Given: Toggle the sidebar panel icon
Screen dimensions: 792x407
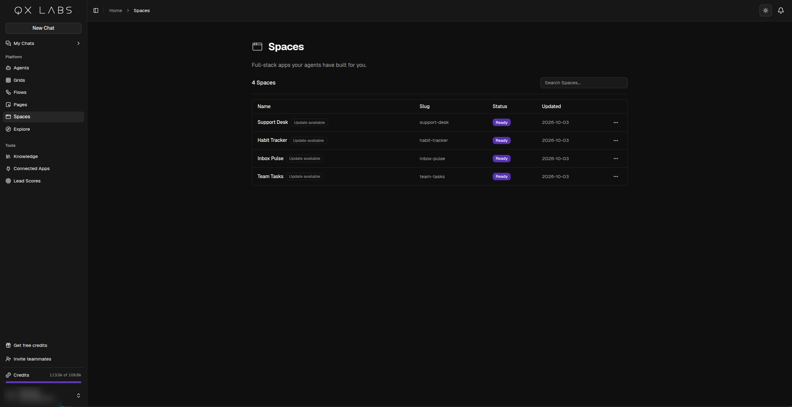Looking at the screenshot, I should (x=96, y=11).
